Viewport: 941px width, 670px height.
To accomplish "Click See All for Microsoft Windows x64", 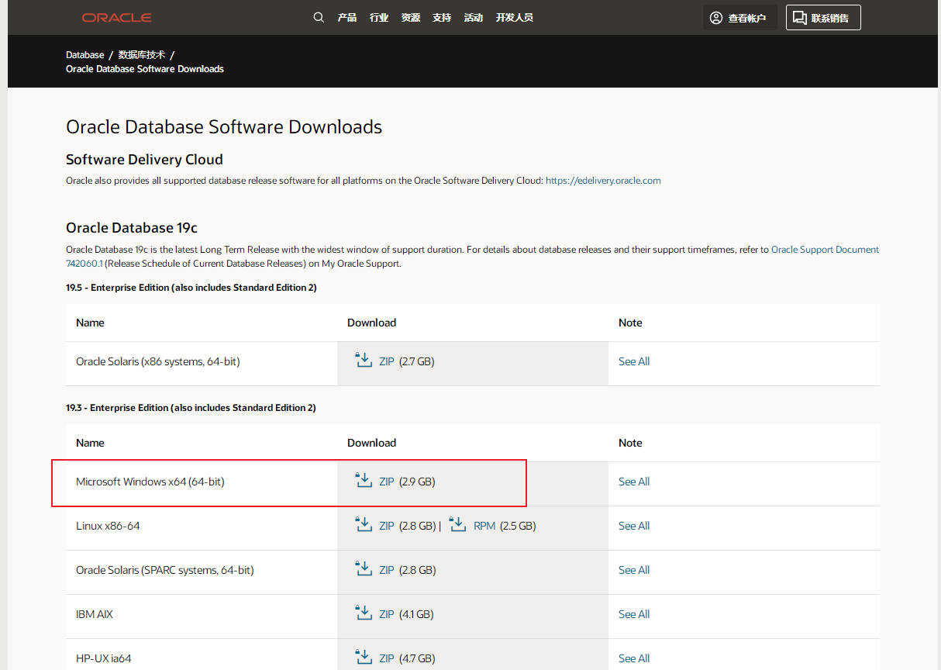I will point(634,482).
